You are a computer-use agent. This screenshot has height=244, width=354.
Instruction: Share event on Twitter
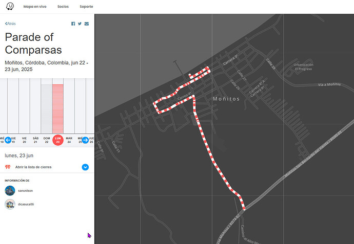(x=80, y=24)
